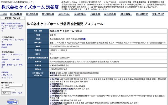168x105 pixels.
Task: Click the 無し value in the 定休日 row
Action: click(x=51, y=54)
